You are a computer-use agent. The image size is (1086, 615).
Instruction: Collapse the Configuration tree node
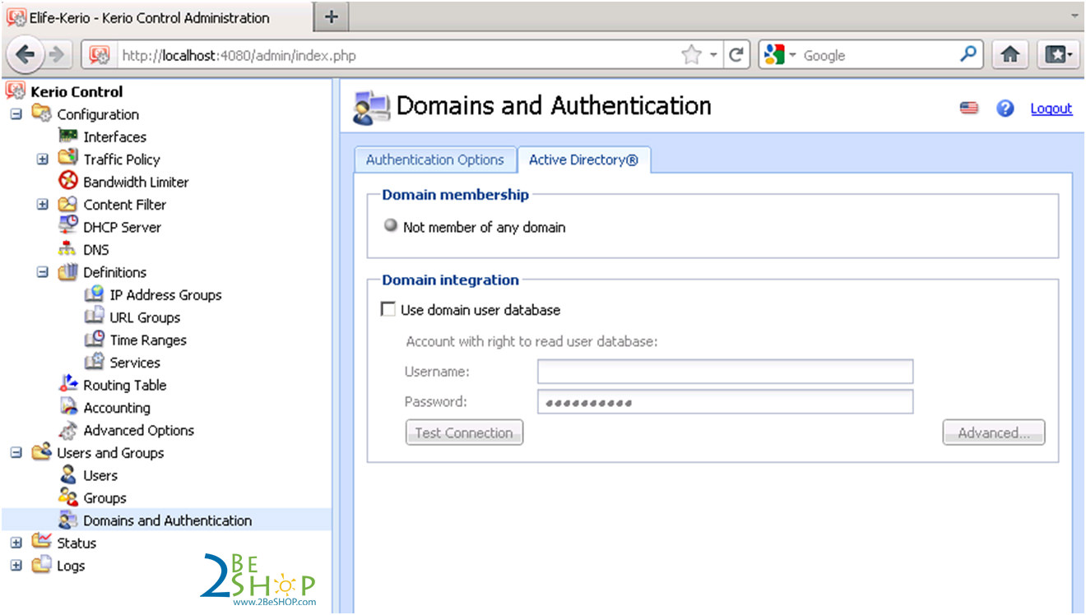click(16, 114)
